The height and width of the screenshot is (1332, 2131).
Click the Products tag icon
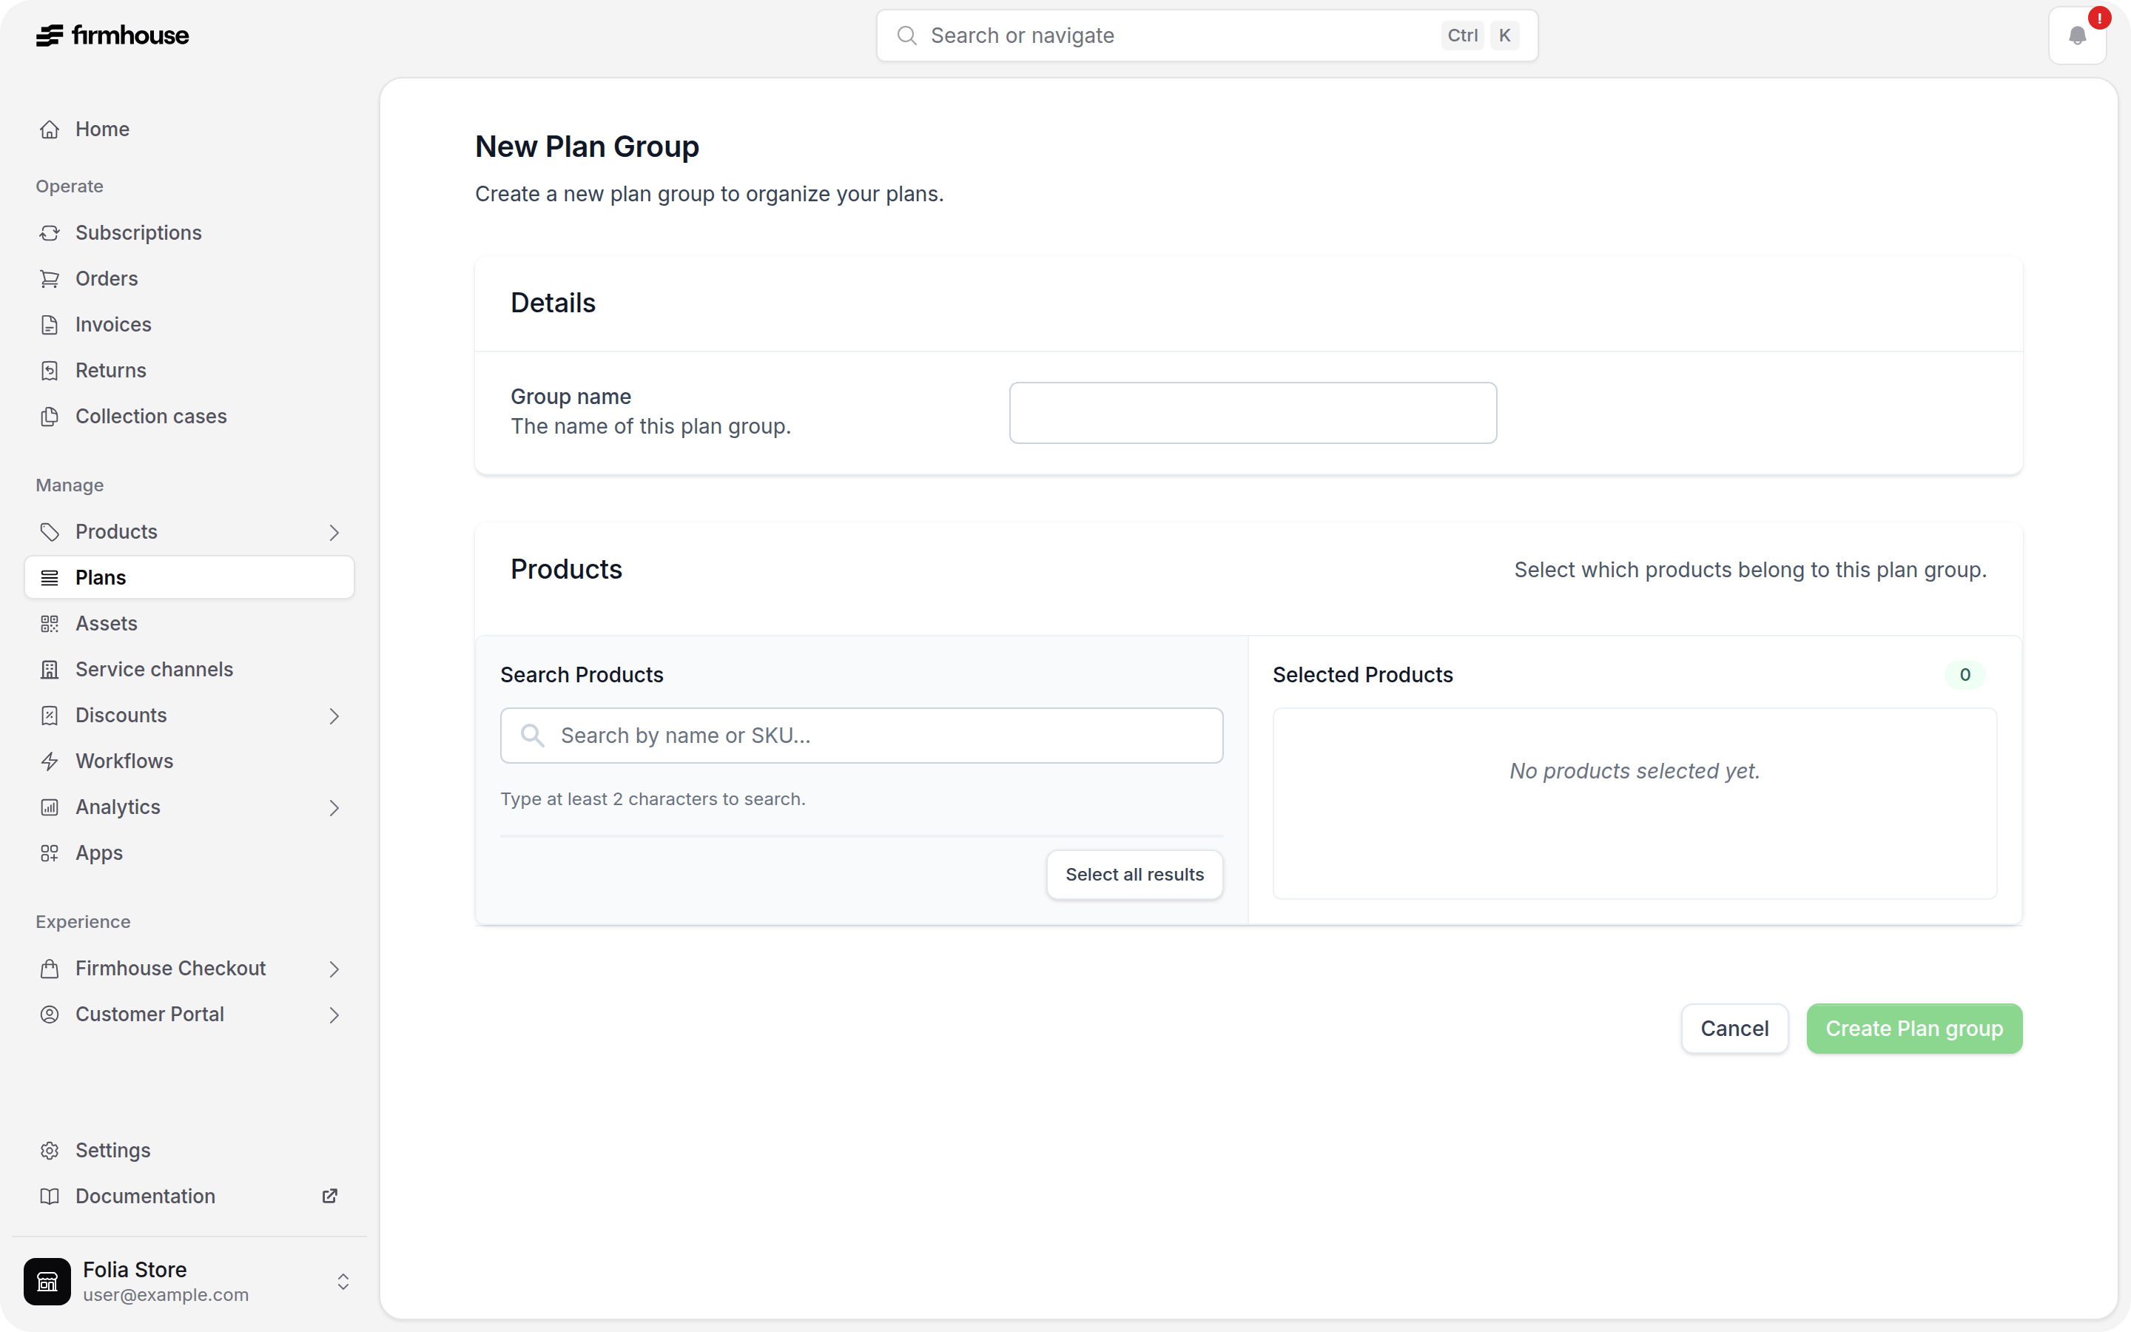50,531
